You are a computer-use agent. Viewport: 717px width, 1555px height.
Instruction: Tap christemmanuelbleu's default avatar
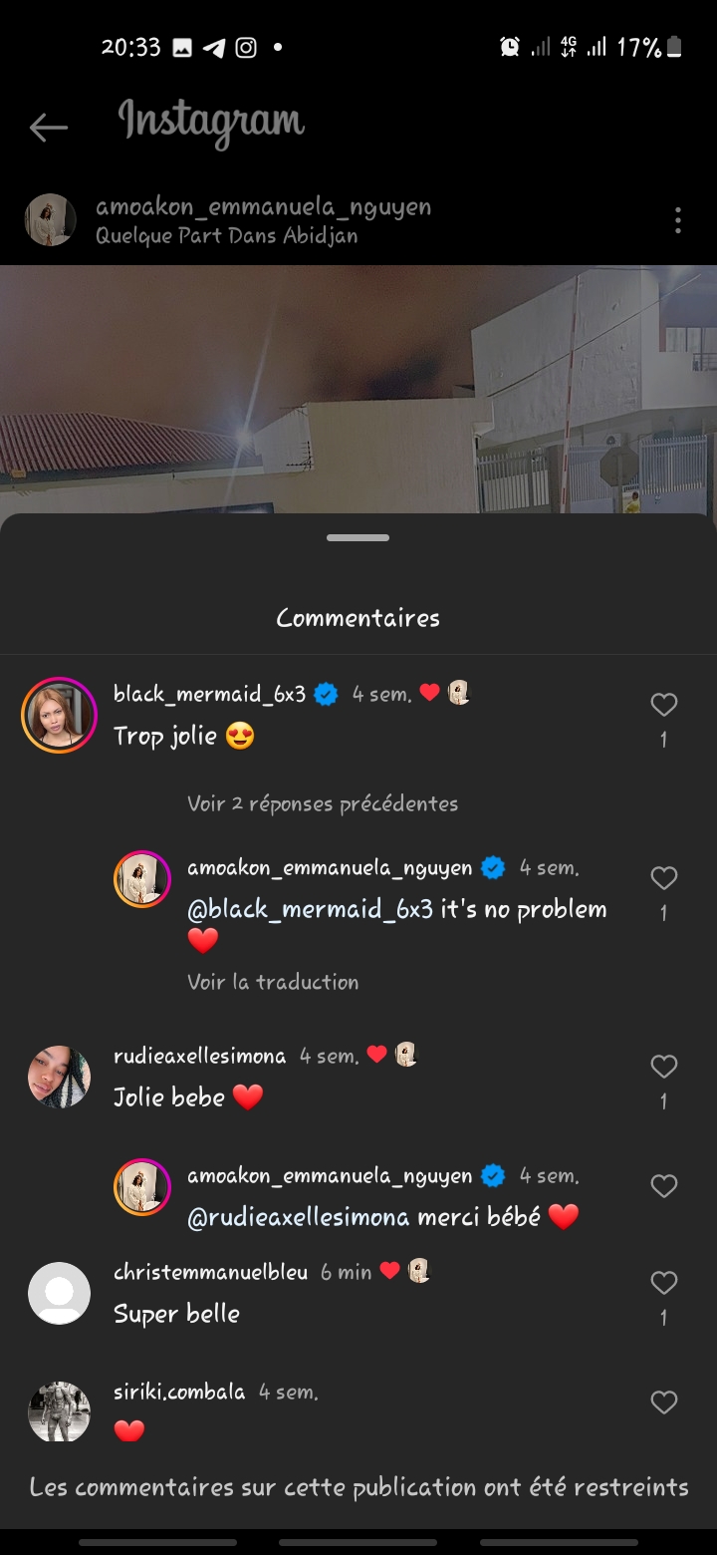[59, 1293]
